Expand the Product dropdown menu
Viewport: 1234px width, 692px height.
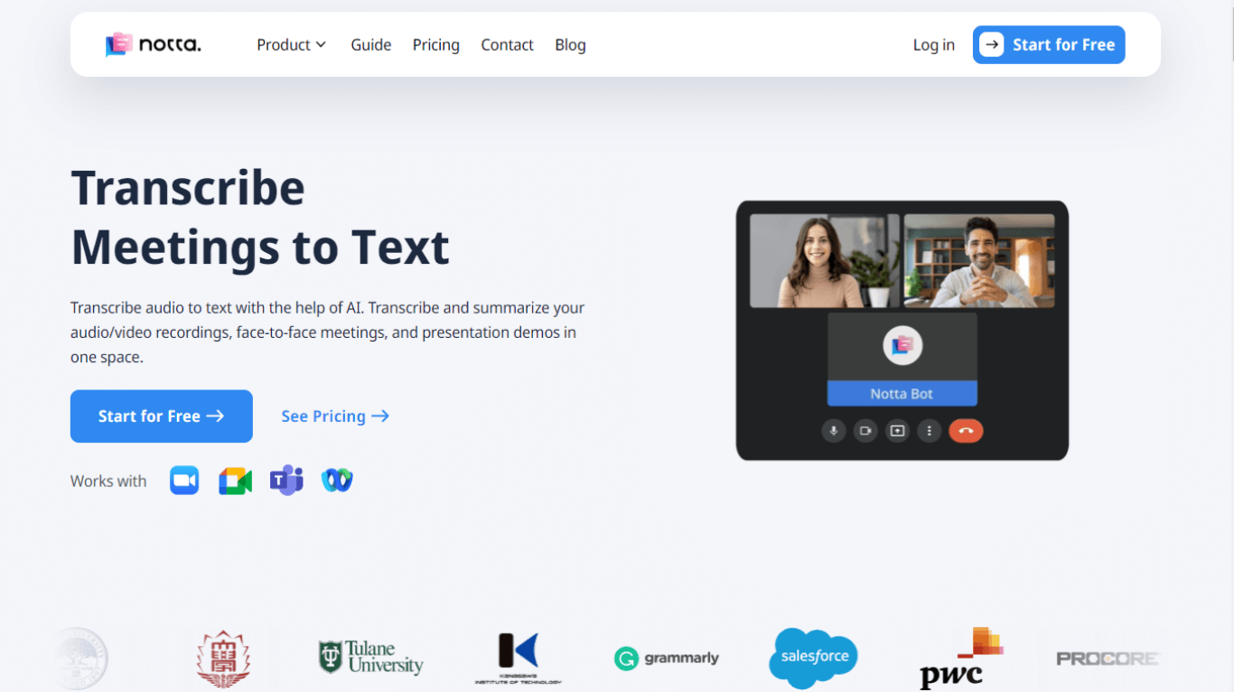point(291,44)
